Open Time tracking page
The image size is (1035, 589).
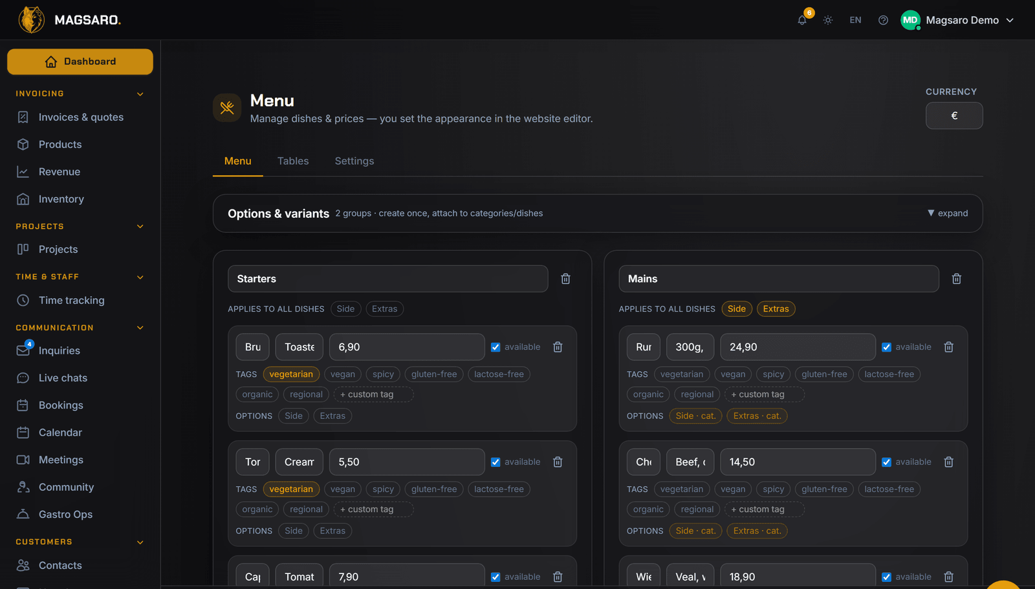point(80,300)
